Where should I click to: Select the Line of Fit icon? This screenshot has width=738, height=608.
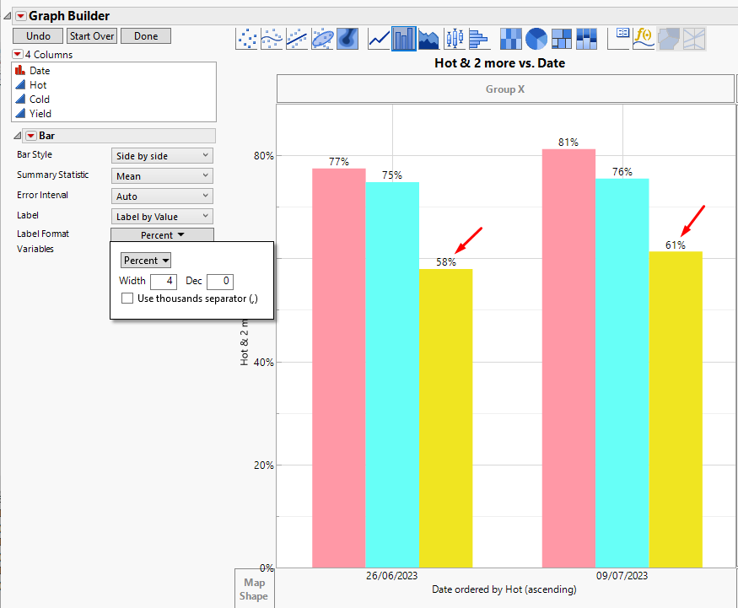[x=297, y=39]
